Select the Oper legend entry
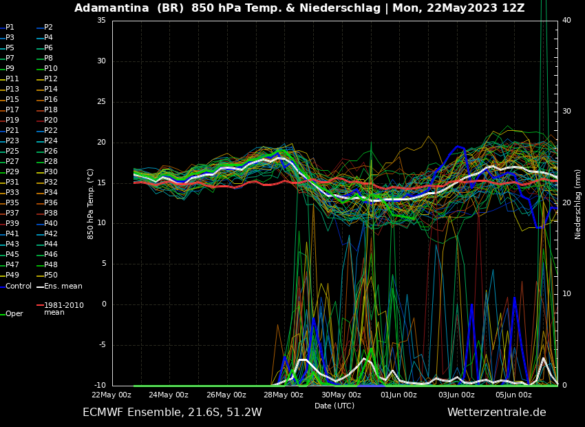The width and height of the screenshot is (585, 427). 12,314
